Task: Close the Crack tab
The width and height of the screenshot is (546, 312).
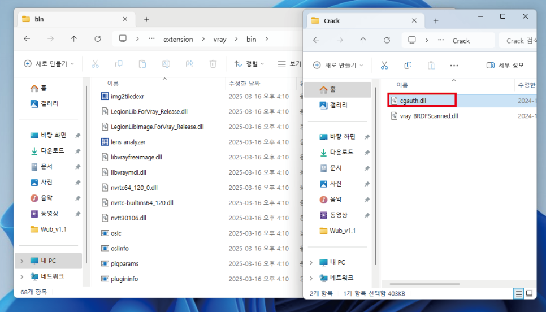Action: [x=414, y=20]
